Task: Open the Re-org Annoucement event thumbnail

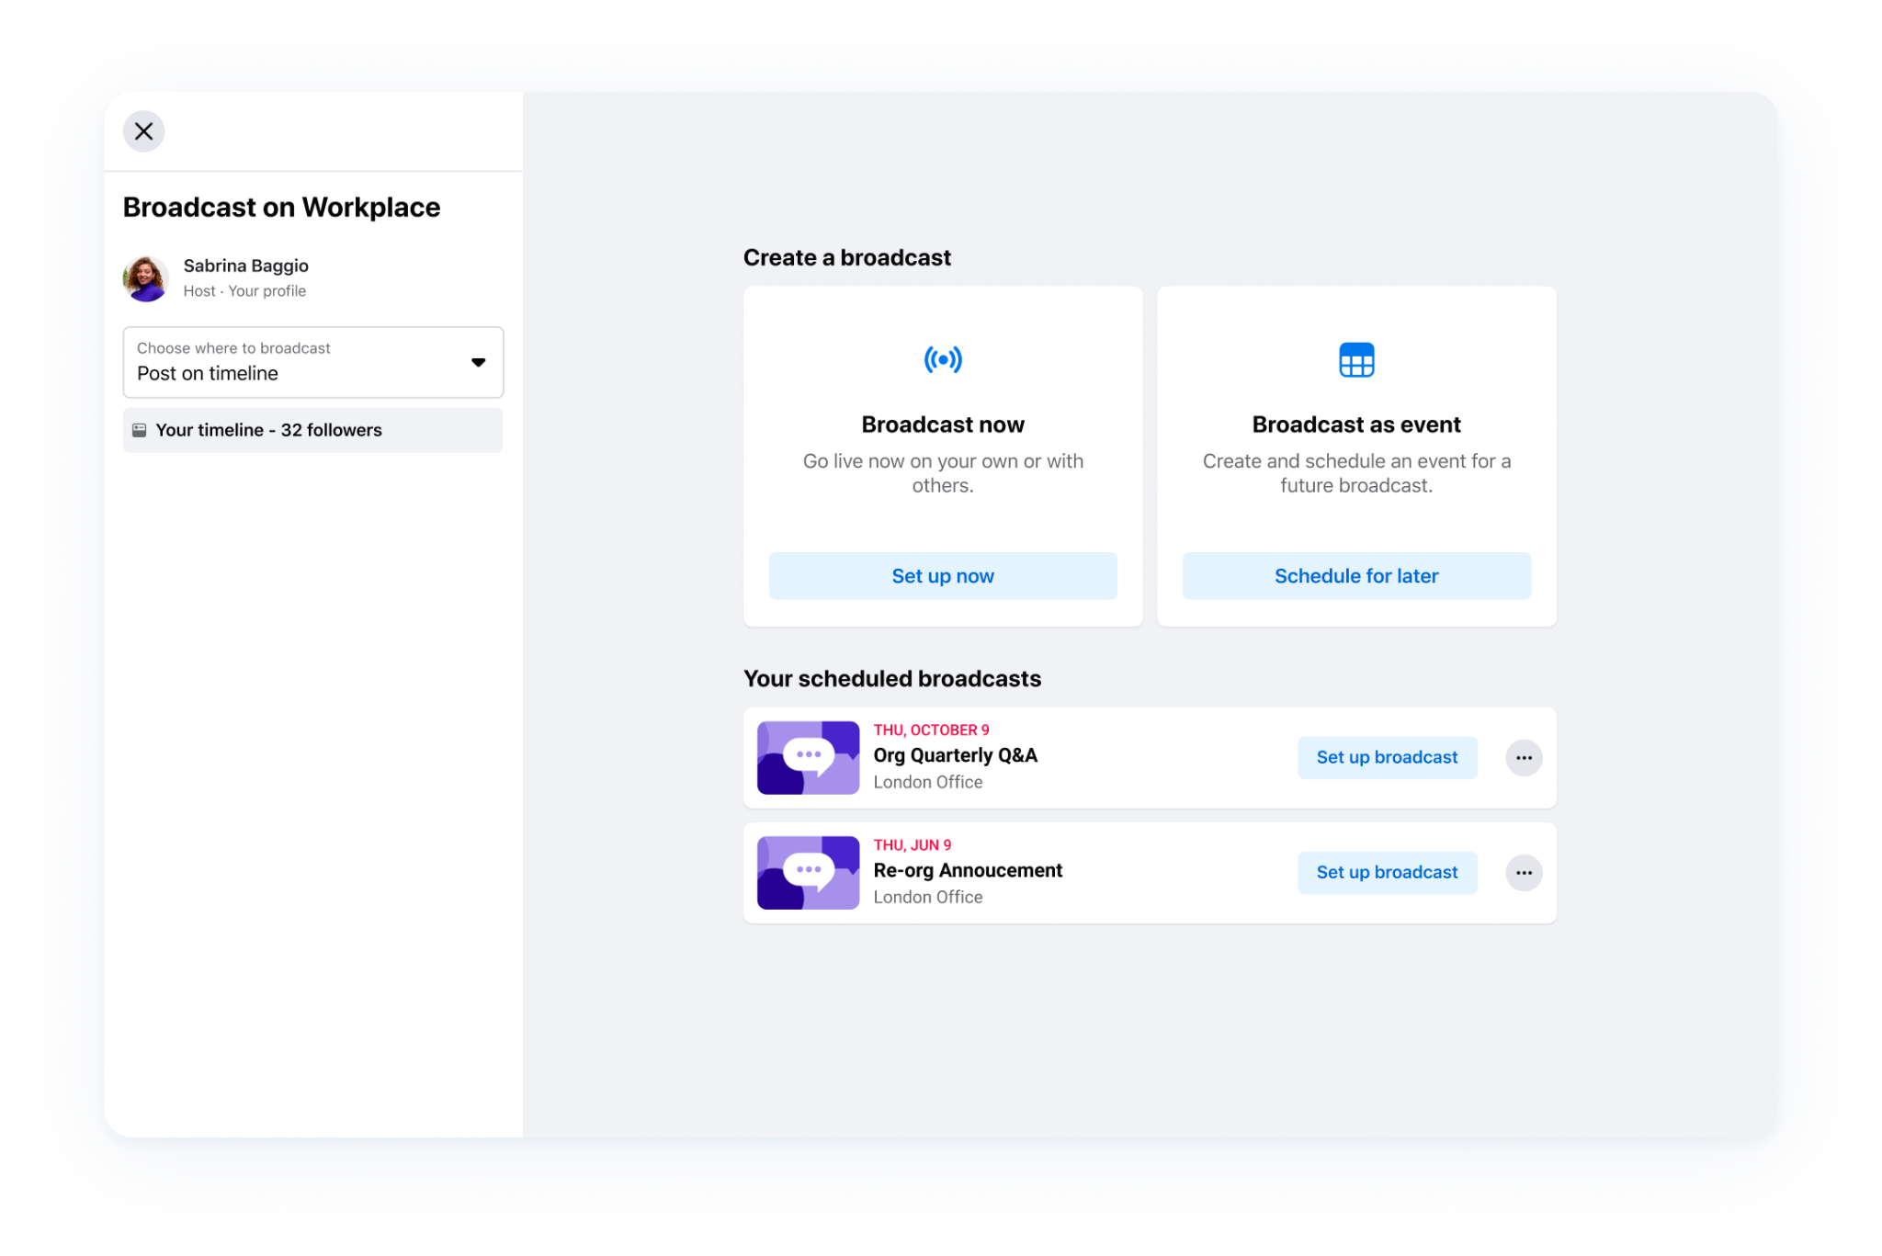Action: 808,873
